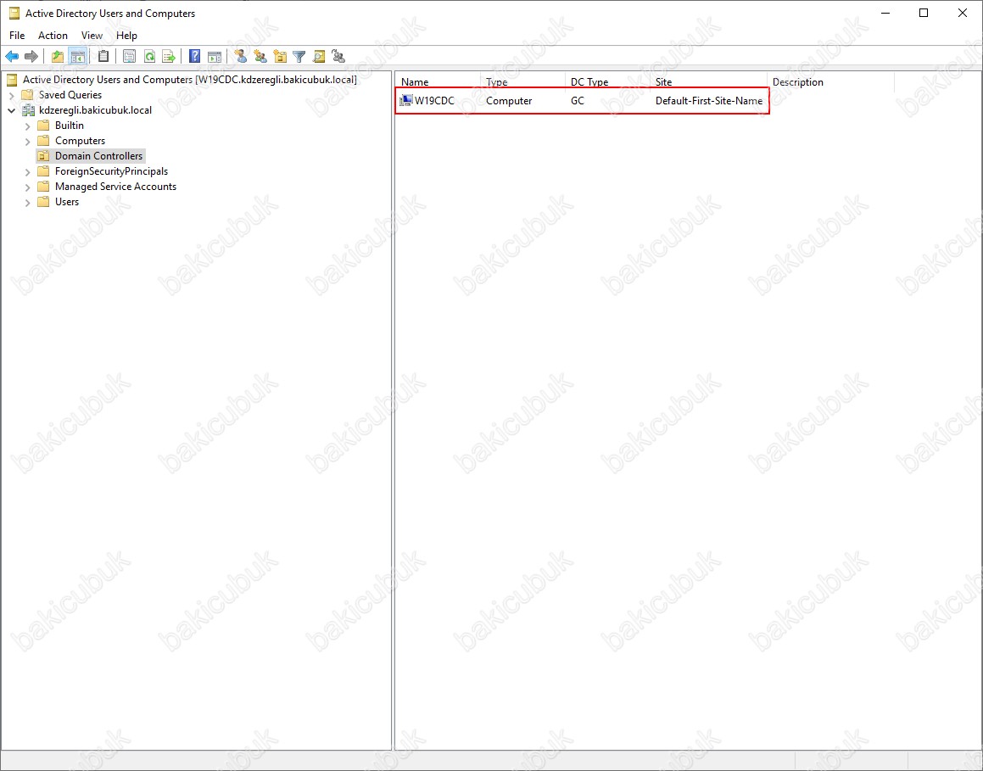Select the root Active Directory Users and Computers node

[x=189, y=80]
